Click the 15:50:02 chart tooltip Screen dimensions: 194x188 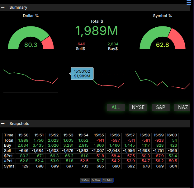pos(82,74)
